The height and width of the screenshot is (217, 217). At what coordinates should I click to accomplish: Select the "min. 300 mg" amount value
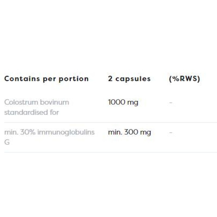[x=129, y=132]
